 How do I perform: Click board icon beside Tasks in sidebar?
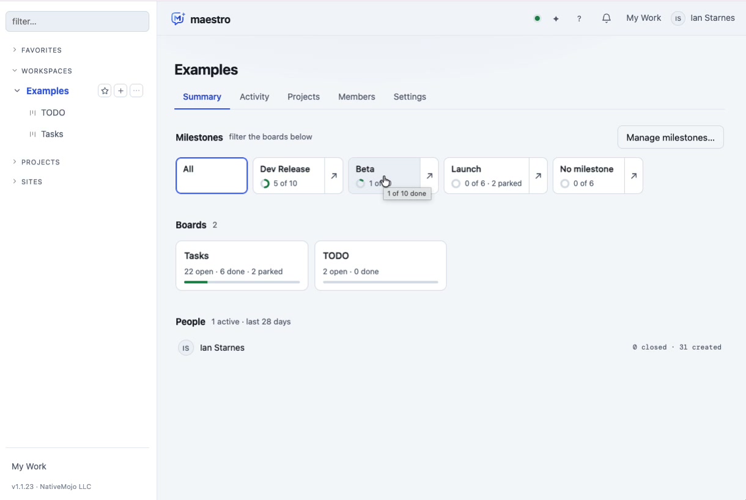32,134
